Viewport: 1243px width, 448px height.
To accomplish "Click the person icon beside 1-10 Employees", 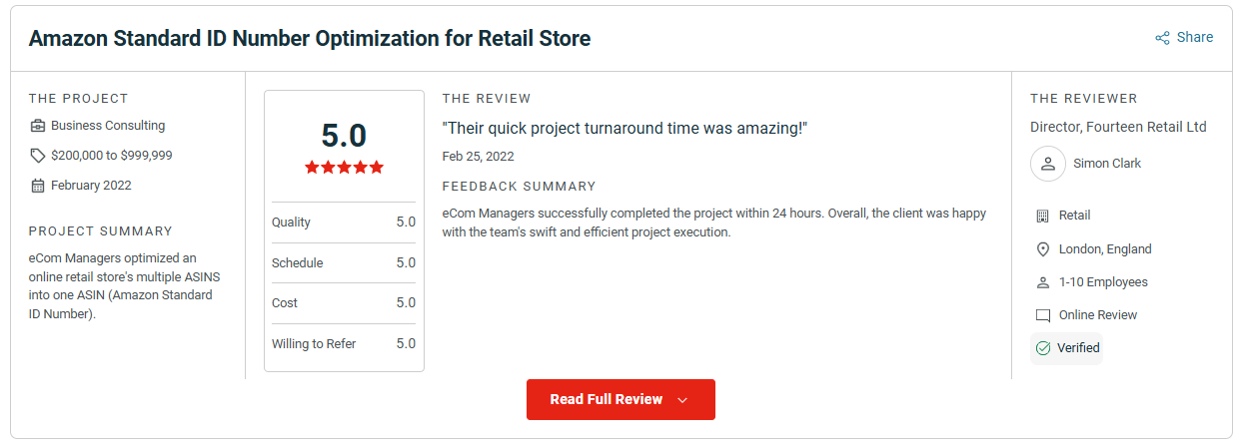I will (1043, 282).
